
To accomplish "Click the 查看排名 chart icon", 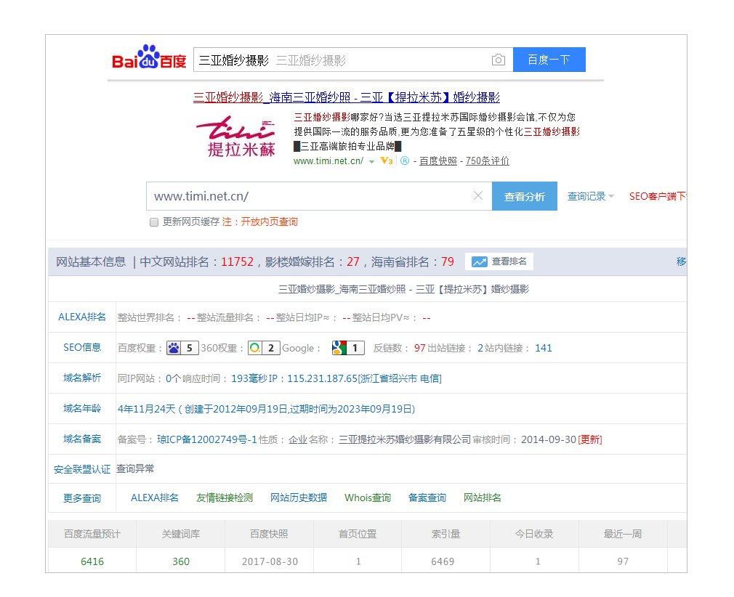I will click(480, 261).
